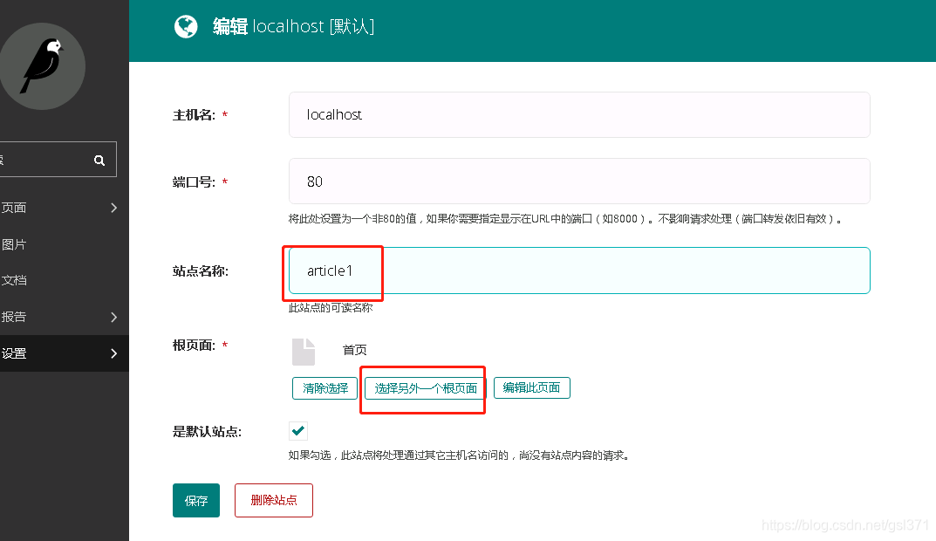Click the Wagtail bird logo
936x541 pixels.
click(x=42, y=66)
